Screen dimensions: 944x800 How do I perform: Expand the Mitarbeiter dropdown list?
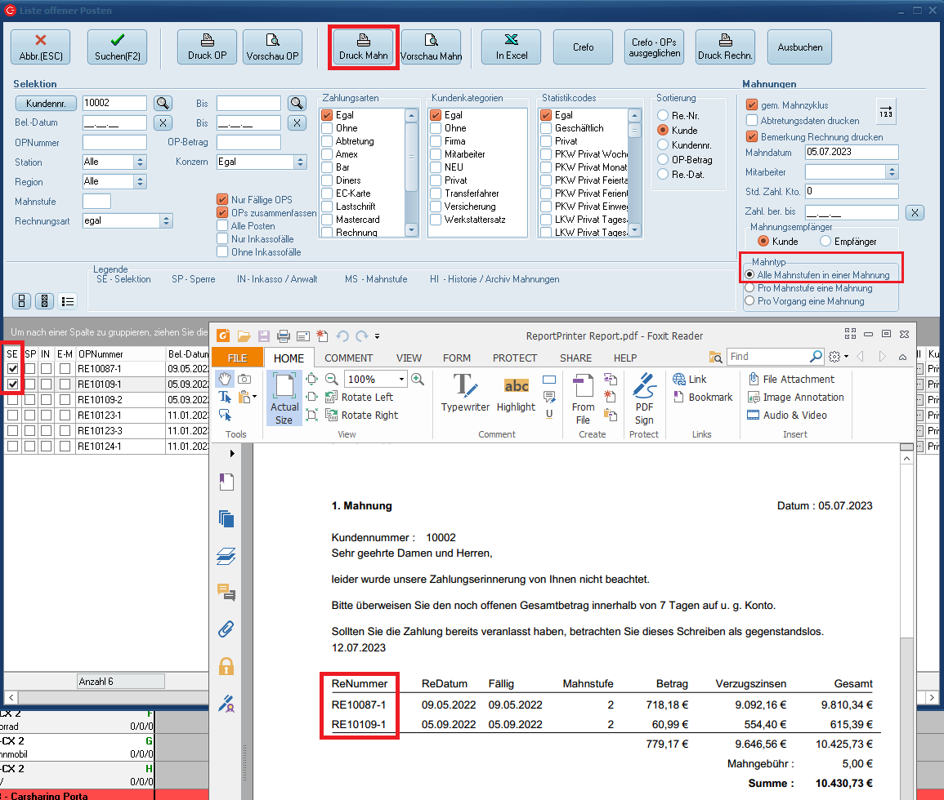click(892, 172)
